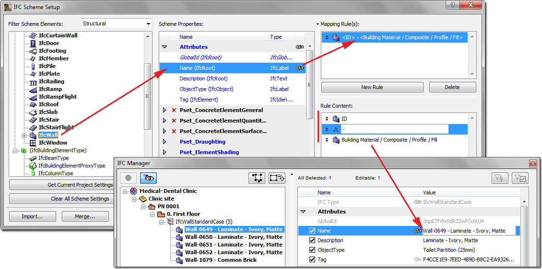Image resolution: width=542 pixels, height=269 pixels.
Task: Uncheck the Description attribute checkbox
Action: click(x=312, y=240)
